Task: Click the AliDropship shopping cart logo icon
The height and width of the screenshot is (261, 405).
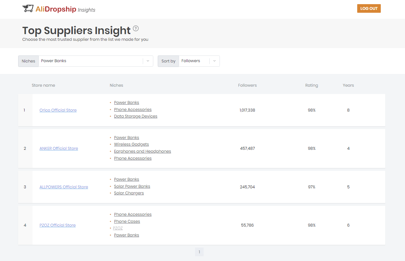Action: 28,9
